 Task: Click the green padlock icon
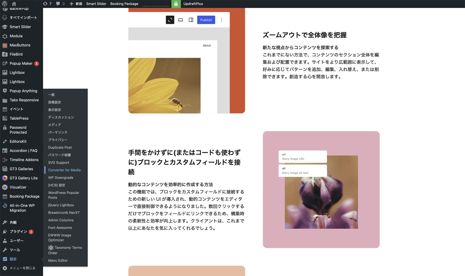[x=176, y=4]
